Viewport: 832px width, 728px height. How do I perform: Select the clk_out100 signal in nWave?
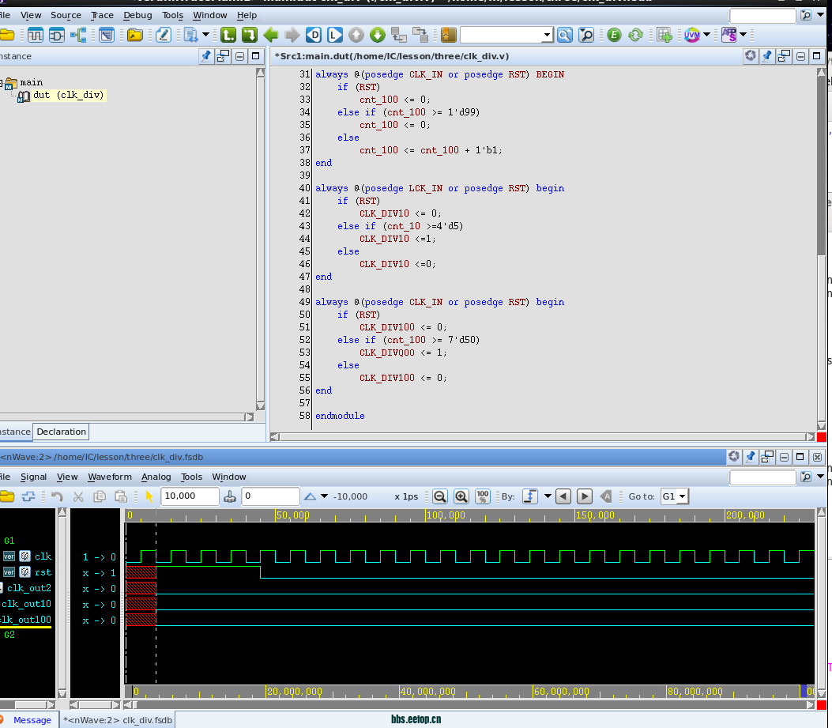click(x=25, y=620)
